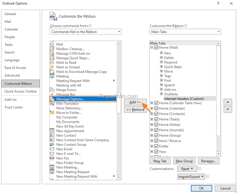Click the Mini Translator icon
The image size is (237, 193).
tap(52, 103)
